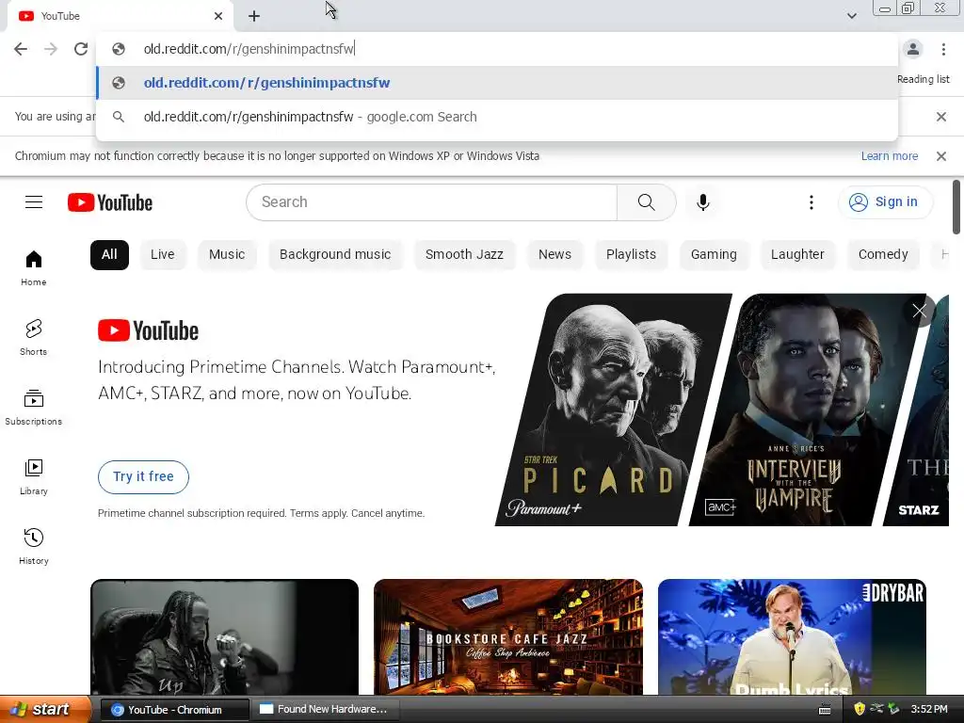964x723 pixels.
Task: Open YouTube settings three-dot menu
Action: point(811,202)
